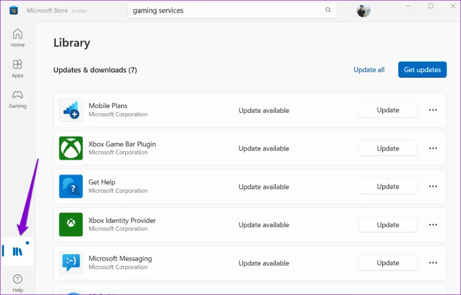Screen dimensions: 461x295
Task: Select the Mobile Plans title text
Action: 108,105
